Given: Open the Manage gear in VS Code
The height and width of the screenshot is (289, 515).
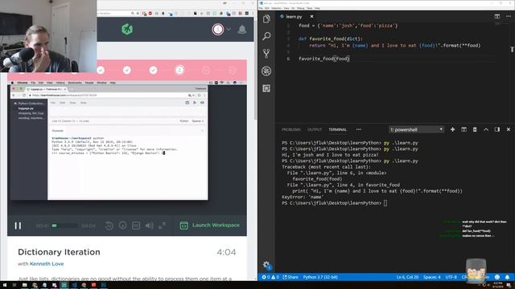Looking at the screenshot, I should pyautogui.click(x=266, y=265).
